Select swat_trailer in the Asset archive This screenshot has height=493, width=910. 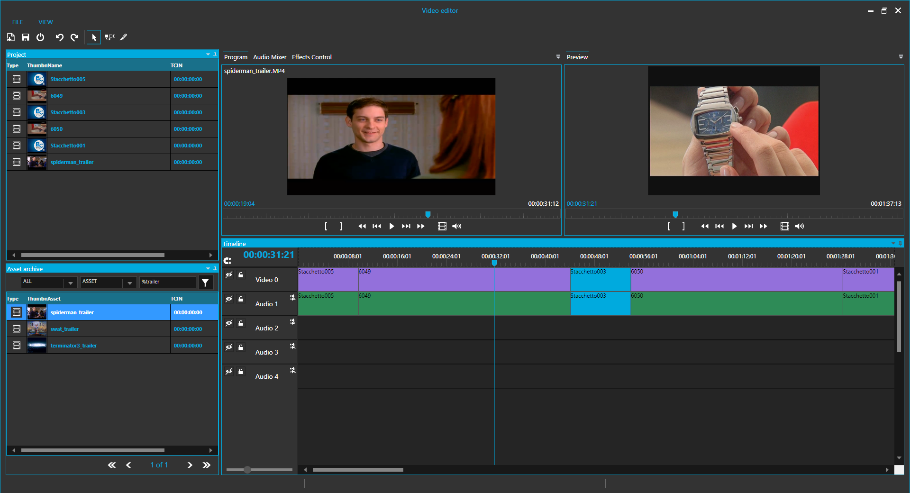tap(112, 329)
